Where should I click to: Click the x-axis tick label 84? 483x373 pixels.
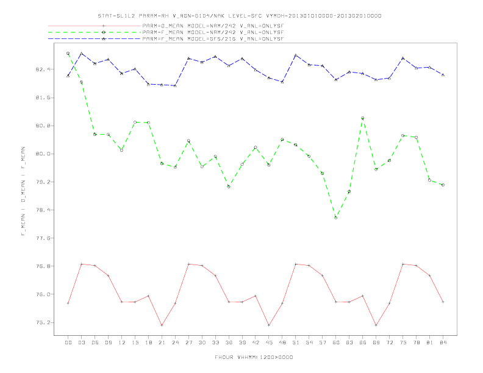click(x=443, y=343)
